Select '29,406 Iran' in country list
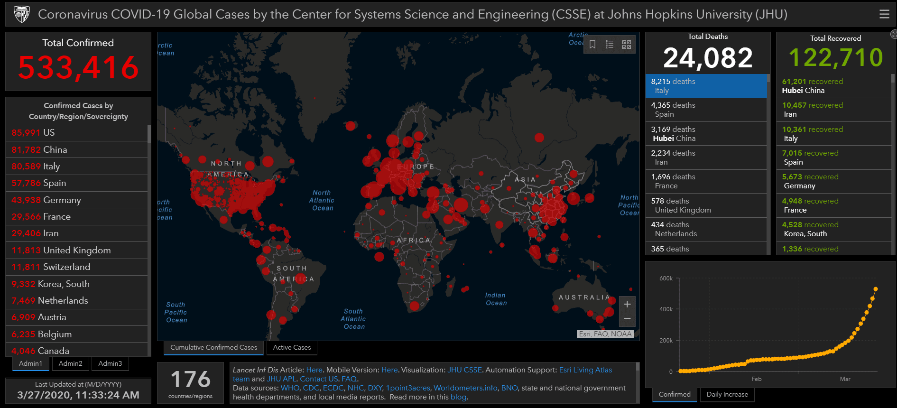The image size is (897, 408). [x=76, y=233]
